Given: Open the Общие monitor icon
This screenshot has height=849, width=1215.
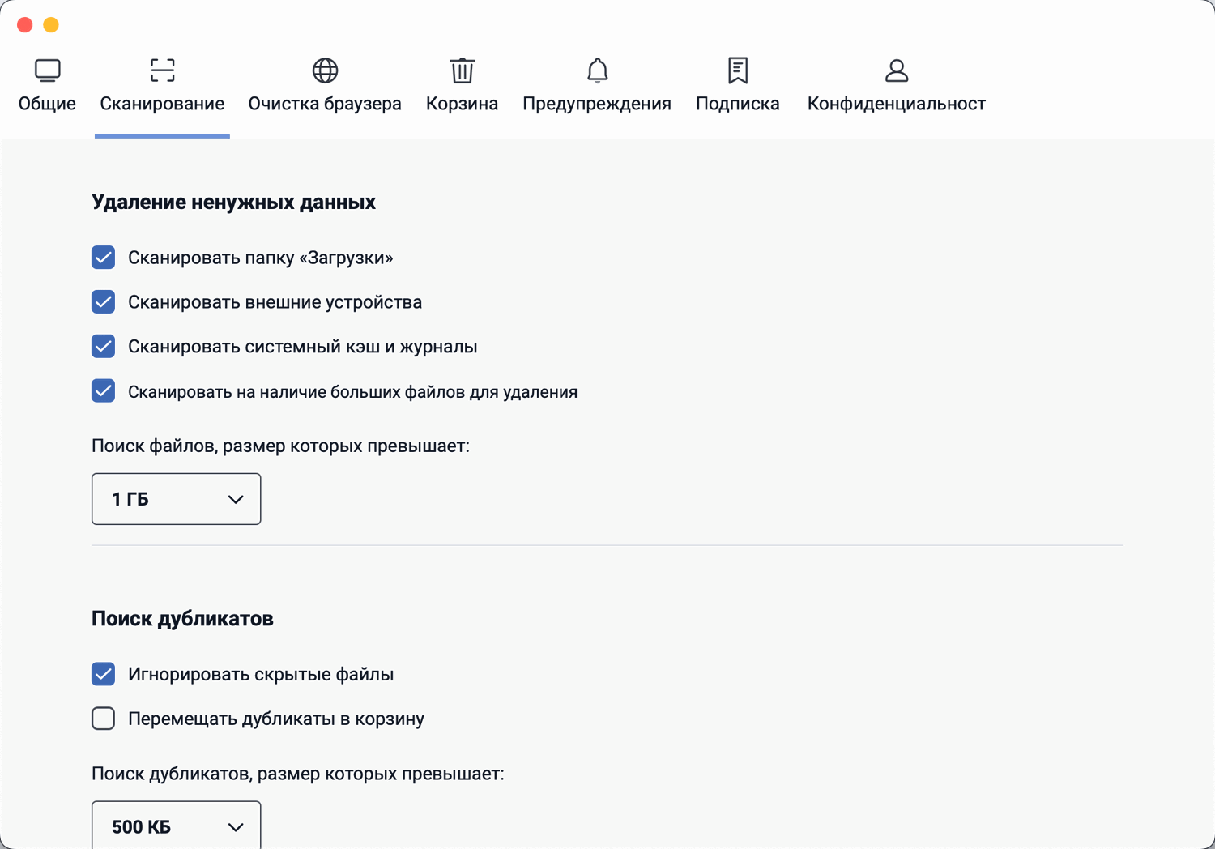Looking at the screenshot, I should click(x=47, y=70).
